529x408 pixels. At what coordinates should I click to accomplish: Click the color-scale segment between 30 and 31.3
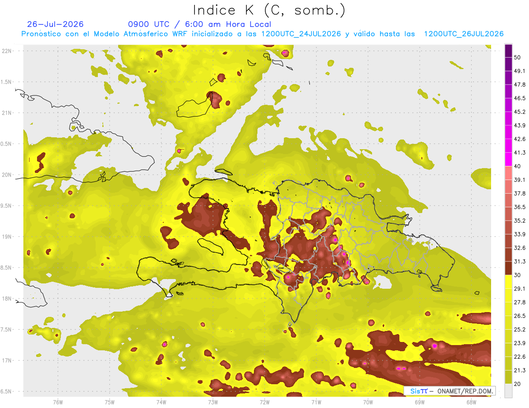(509, 268)
